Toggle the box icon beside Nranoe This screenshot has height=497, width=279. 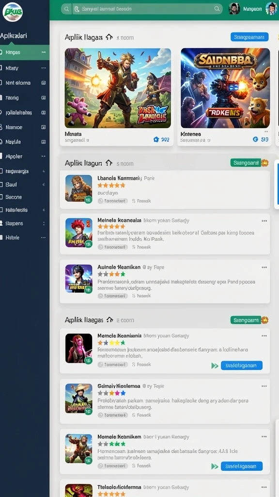(43, 128)
